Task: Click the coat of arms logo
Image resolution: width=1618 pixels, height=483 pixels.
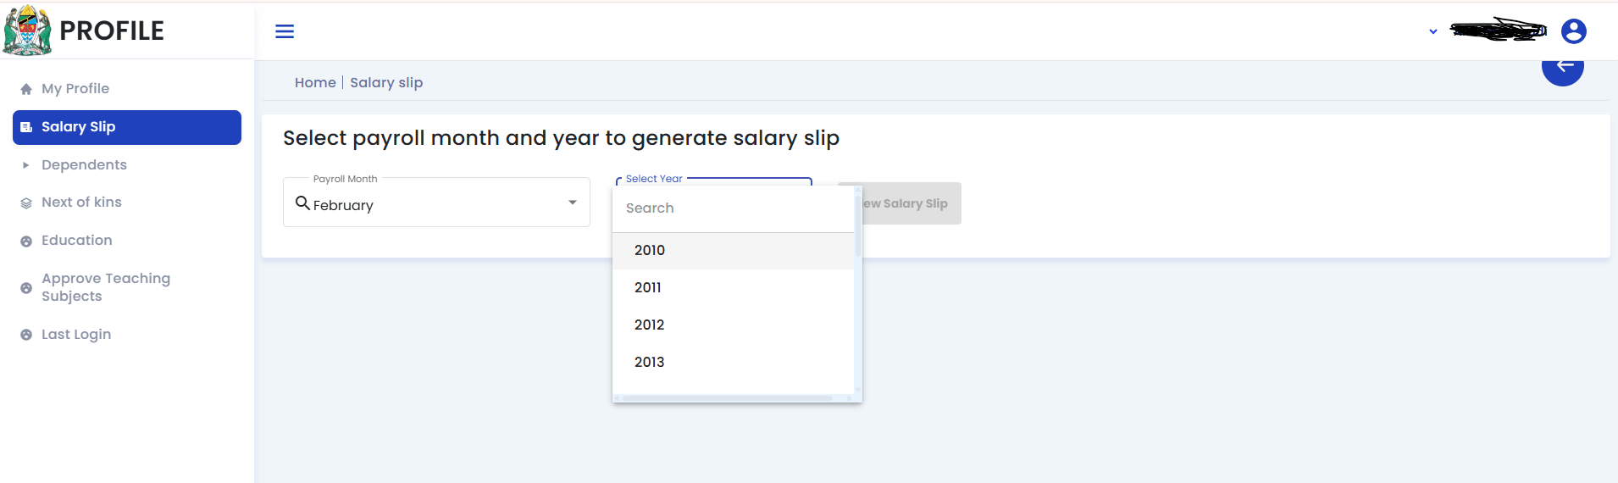Action: [x=27, y=31]
